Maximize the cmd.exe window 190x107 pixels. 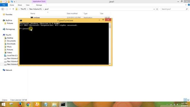[103, 20]
